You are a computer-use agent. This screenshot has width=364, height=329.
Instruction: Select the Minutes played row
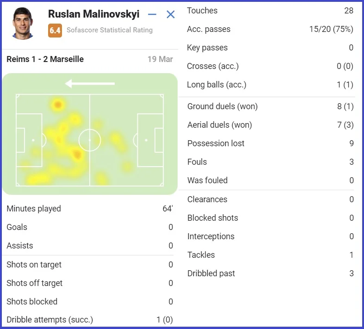(x=89, y=209)
